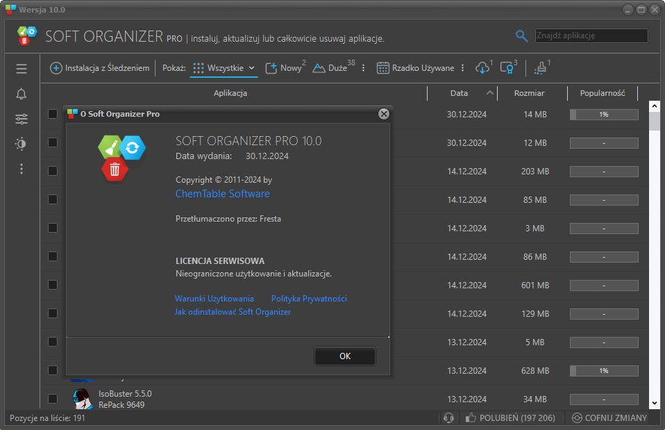The width and height of the screenshot is (665, 430).
Task: Check the box in the 14 MB row
Action: [x=53, y=114]
